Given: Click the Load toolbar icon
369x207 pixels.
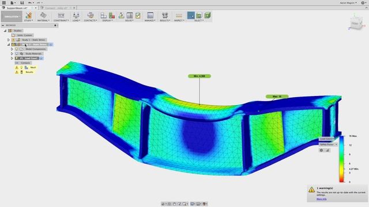Looking at the screenshot, I should (x=76, y=16).
